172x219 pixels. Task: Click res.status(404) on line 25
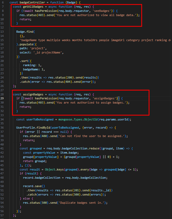click(59, 82)
